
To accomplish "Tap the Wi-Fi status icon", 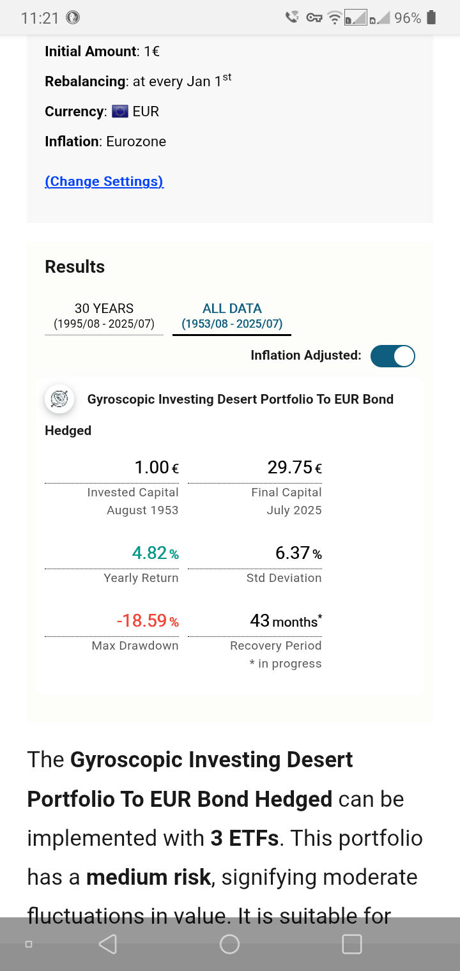I will click(x=333, y=18).
